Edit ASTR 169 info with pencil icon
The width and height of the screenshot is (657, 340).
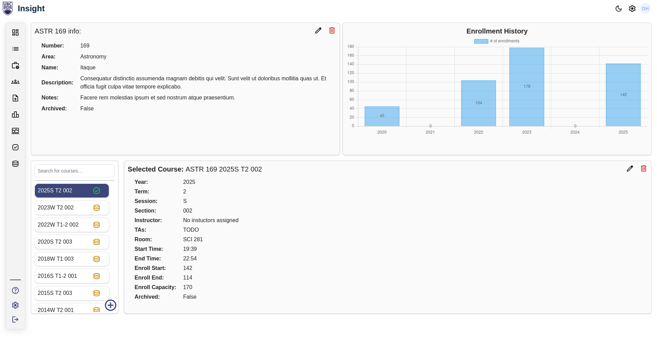[x=318, y=30]
